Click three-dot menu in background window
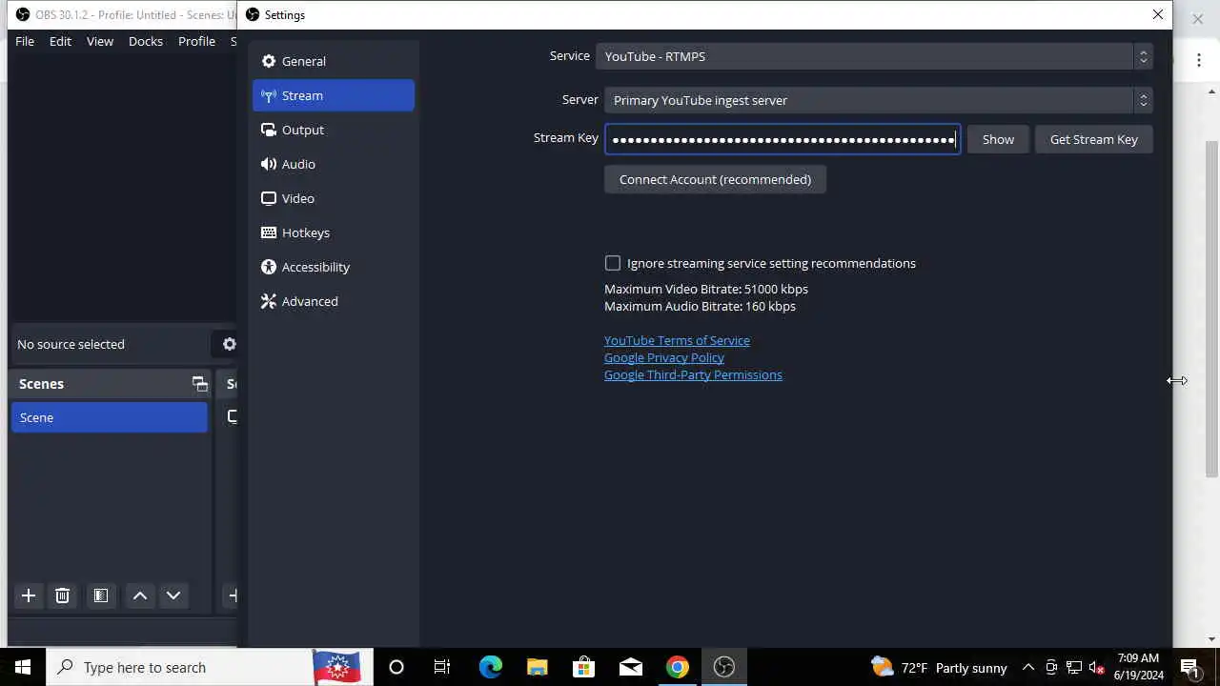This screenshot has width=1220, height=686. tap(1198, 60)
